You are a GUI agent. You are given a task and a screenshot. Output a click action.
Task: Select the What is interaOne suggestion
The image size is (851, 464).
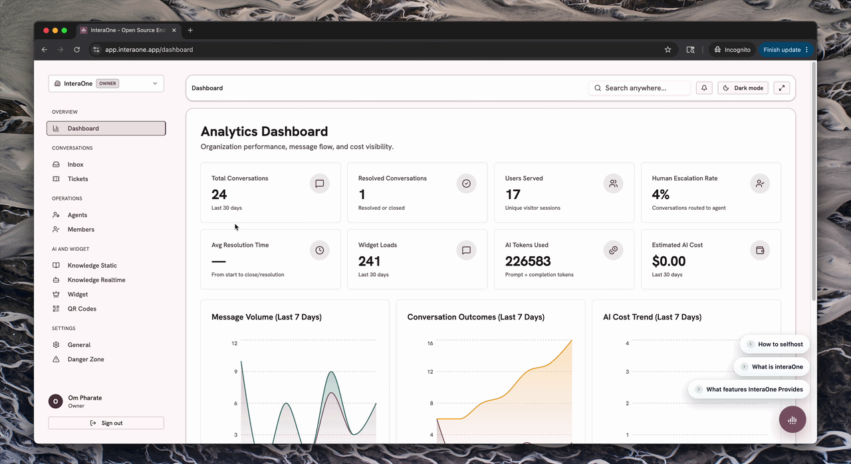click(771, 366)
